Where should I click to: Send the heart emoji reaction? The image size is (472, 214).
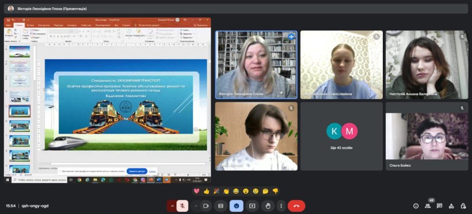(x=196, y=191)
